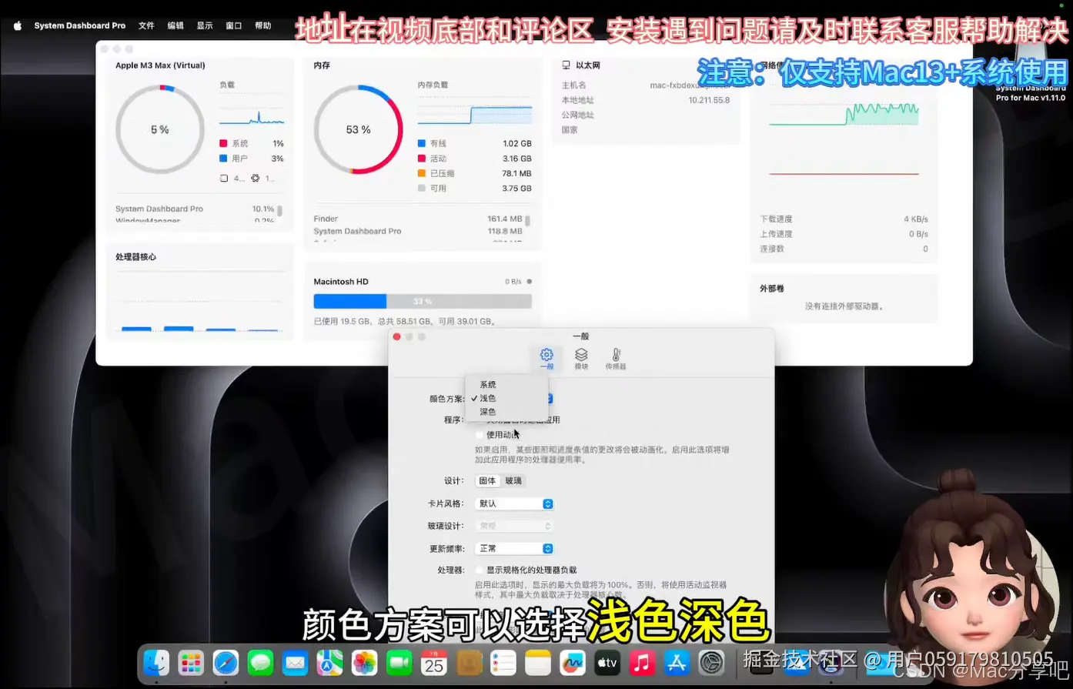The width and height of the screenshot is (1073, 689).
Task: Open the 卡片风格 dropdown showing 默认
Action: [x=513, y=503]
